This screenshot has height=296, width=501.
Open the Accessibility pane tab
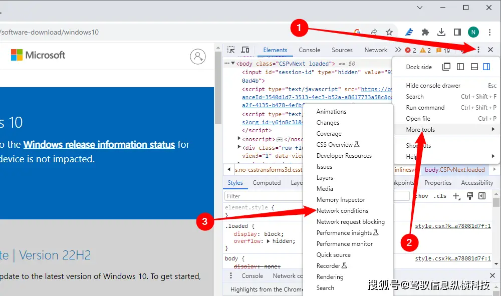tap(477, 183)
